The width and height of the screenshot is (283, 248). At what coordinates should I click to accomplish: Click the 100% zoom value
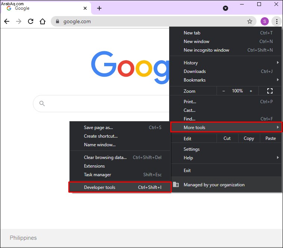[237, 91]
